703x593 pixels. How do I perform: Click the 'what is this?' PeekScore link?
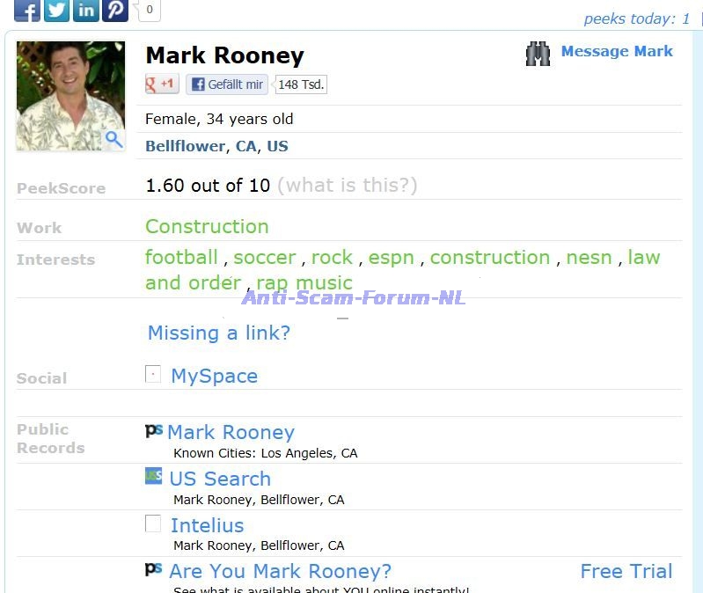click(347, 186)
